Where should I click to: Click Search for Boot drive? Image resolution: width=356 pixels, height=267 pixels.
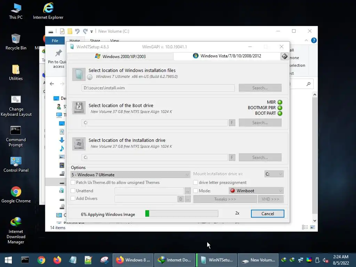click(x=260, y=123)
